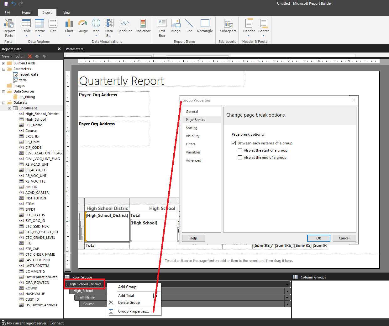Click OK in Group Properties dialog
The image size is (389, 326).
318,238
